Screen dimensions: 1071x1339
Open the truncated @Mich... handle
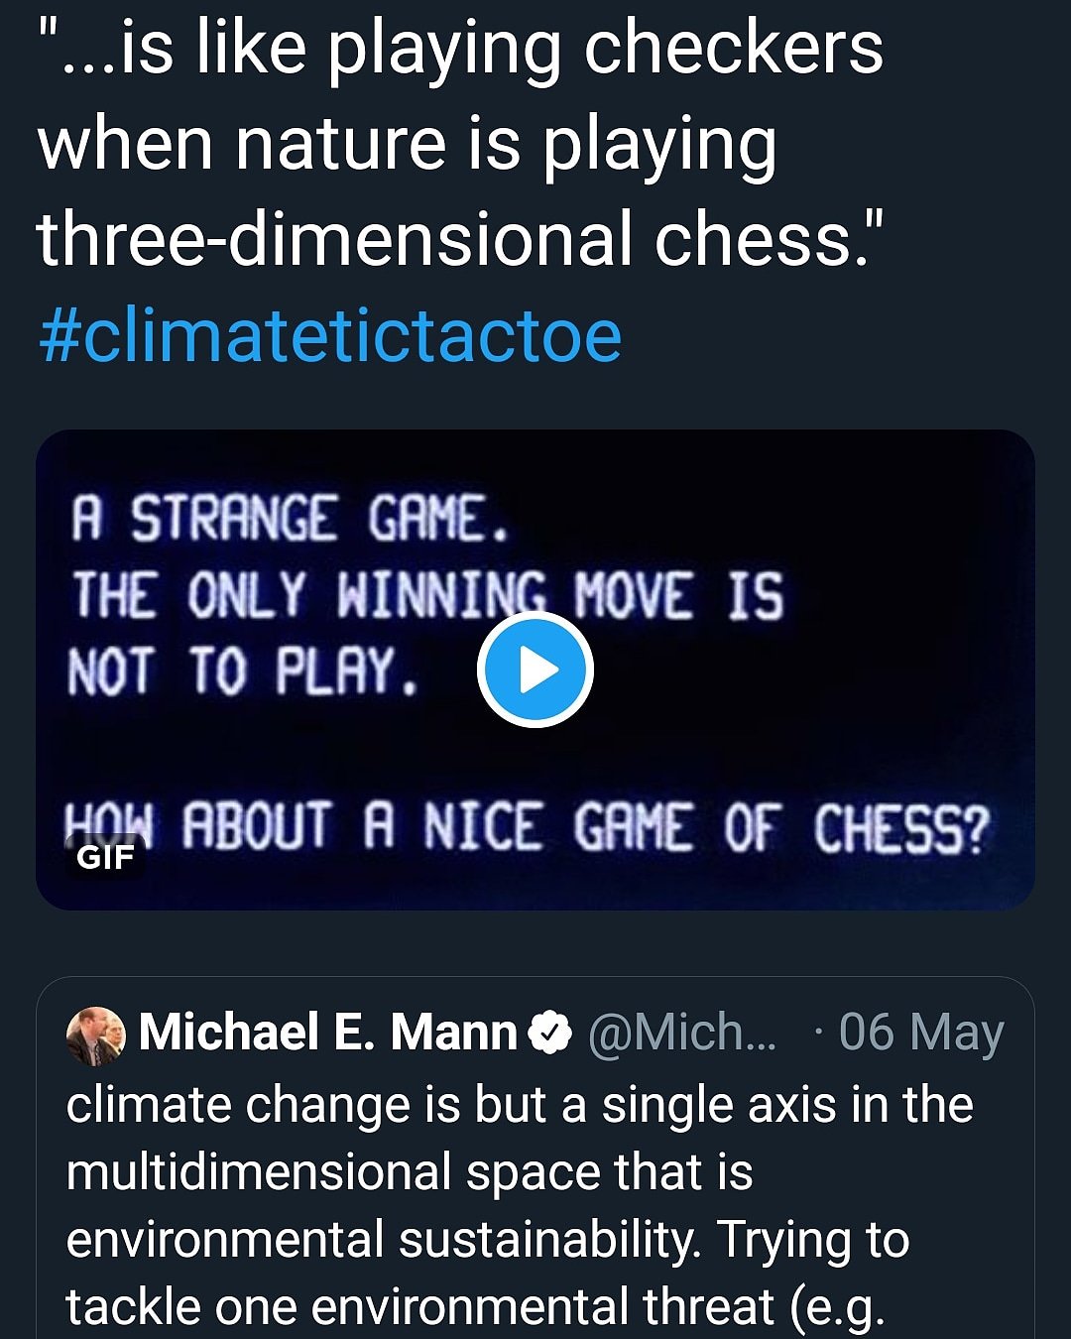(x=682, y=1033)
